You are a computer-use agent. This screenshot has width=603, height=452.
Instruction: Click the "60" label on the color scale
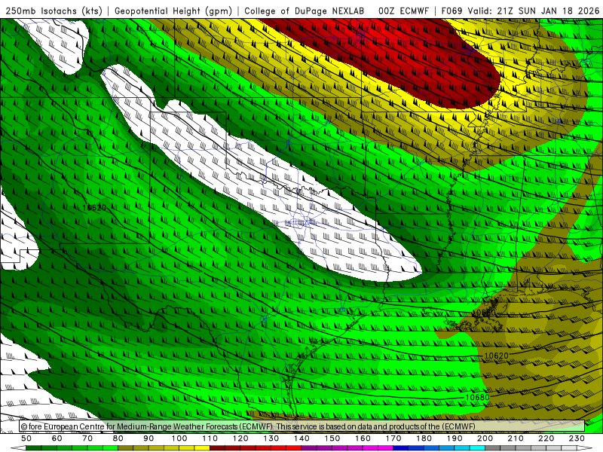[57, 438]
